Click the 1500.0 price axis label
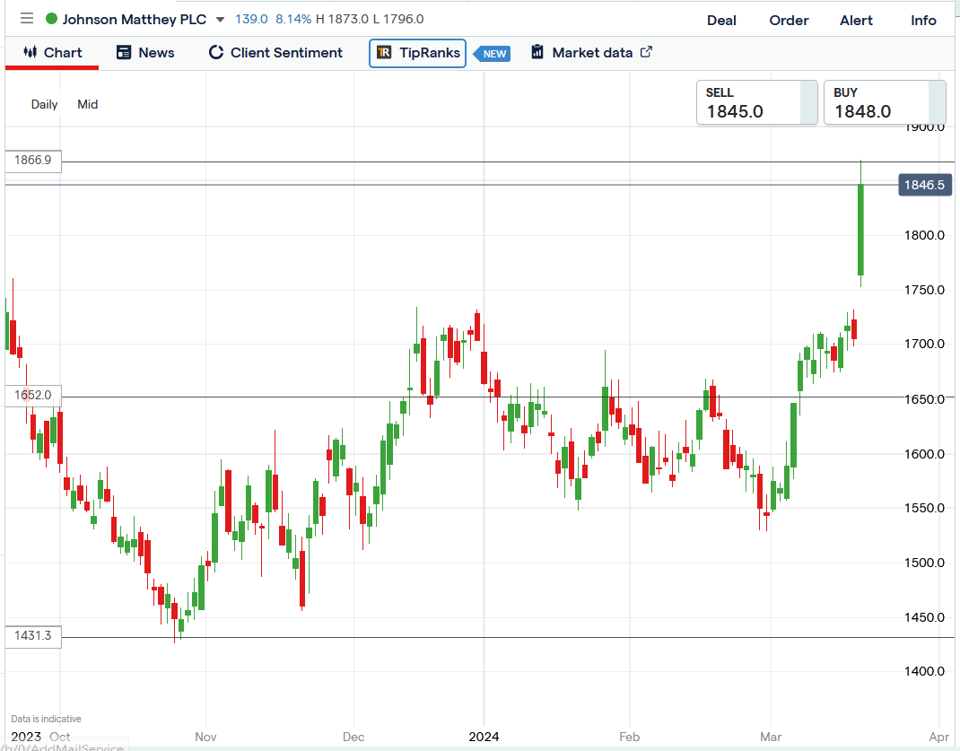Image resolution: width=960 pixels, height=751 pixels. click(924, 562)
